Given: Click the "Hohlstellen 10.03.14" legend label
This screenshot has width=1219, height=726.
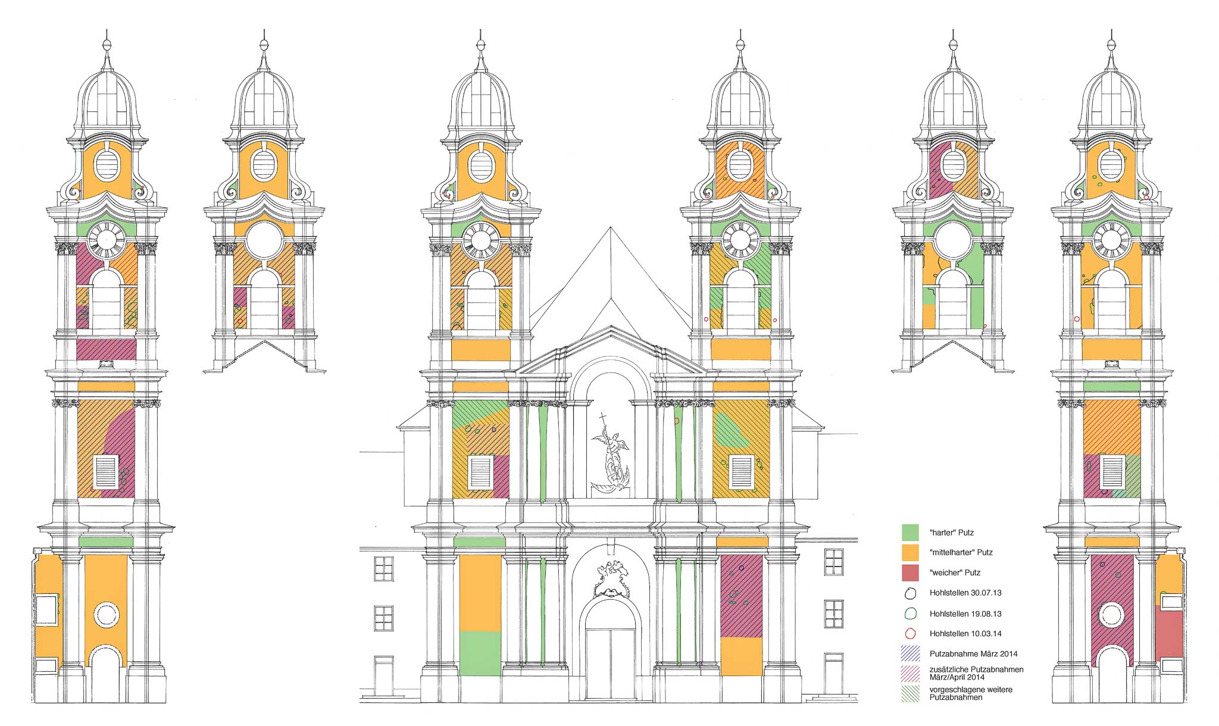Looking at the screenshot, I should coord(965,634).
